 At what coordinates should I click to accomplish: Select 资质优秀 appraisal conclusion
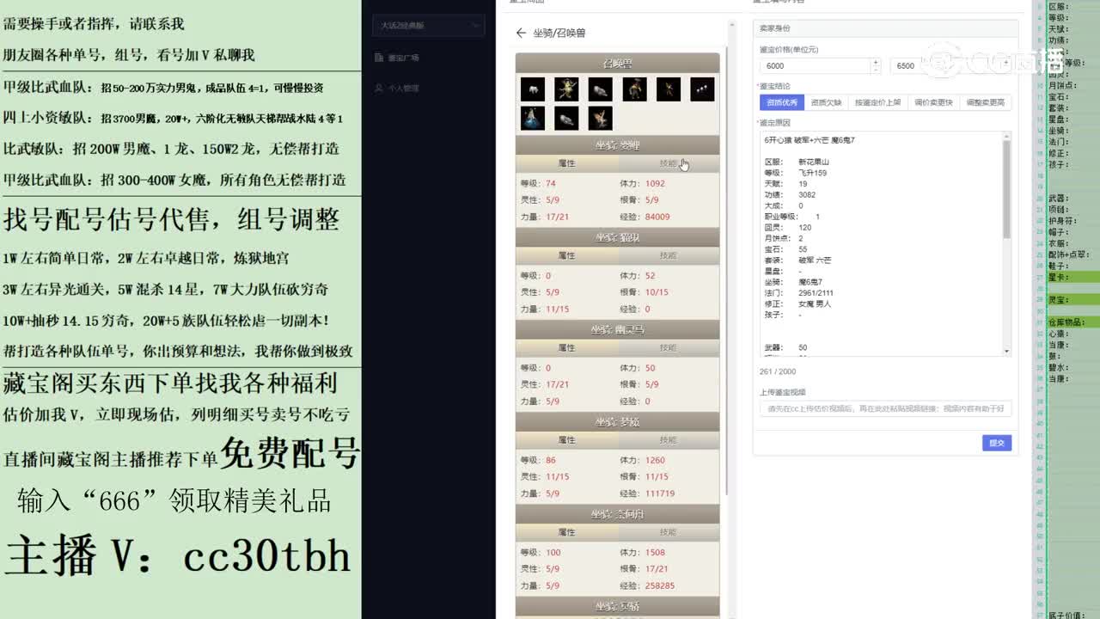(x=782, y=102)
